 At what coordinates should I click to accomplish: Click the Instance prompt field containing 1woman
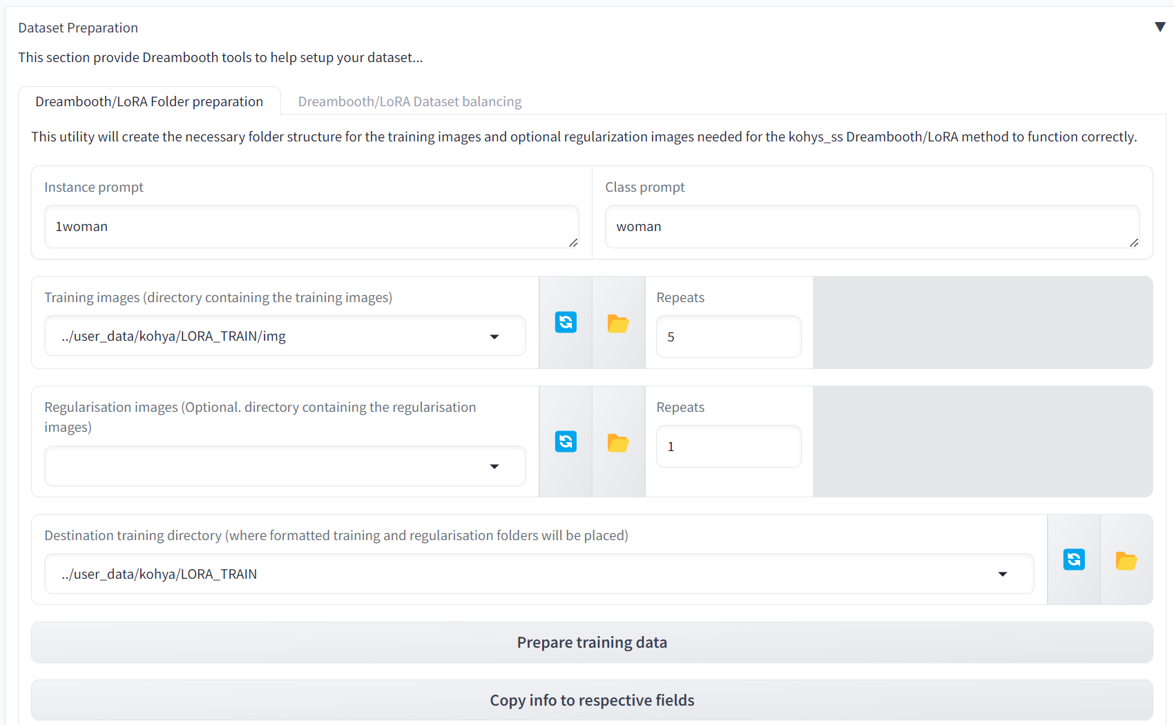311,226
